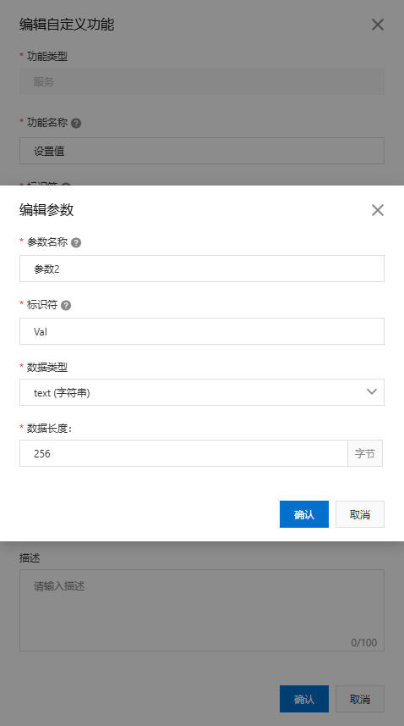Cancel parameter editing via 取消 in 编辑参数
Image resolution: width=404 pixels, height=726 pixels.
pyautogui.click(x=360, y=514)
